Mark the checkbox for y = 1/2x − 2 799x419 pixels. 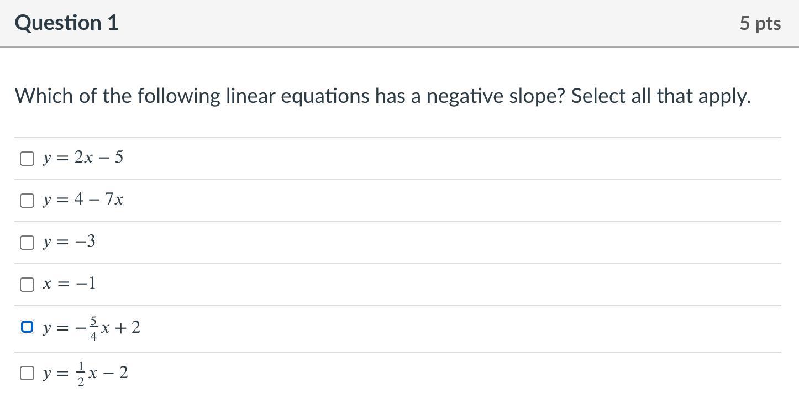pos(27,373)
